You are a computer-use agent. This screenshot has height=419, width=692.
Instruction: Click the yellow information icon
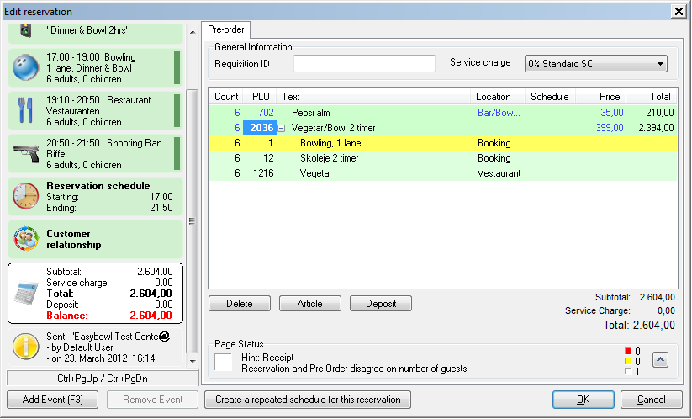(x=26, y=347)
